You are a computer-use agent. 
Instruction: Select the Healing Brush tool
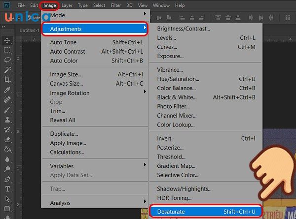[x=7, y=100]
